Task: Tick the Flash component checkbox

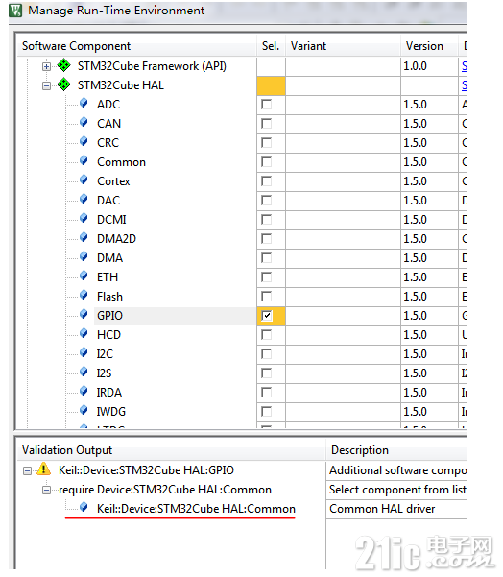Action: click(267, 297)
